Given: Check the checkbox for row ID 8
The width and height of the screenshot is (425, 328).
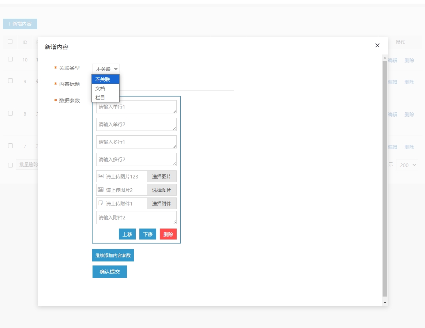Looking at the screenshot, I should pos(10,113).
